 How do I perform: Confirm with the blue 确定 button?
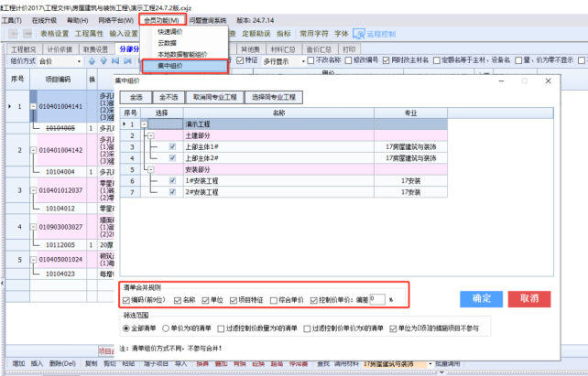tap(481, 299)
